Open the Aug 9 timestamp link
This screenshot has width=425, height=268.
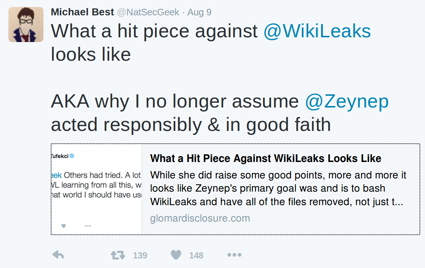199,12
